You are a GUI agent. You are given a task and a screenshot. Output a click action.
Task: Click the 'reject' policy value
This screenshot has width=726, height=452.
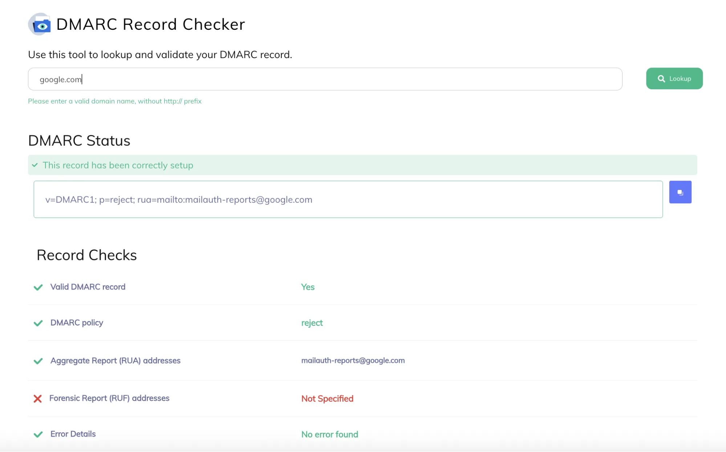point(312,323)
